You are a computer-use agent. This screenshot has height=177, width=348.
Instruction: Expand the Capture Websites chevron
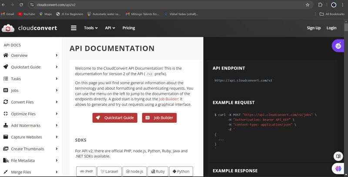point(57,137)
